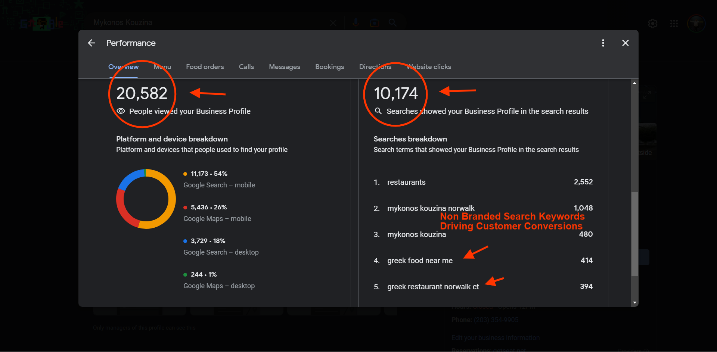This screenshot has height=352, width=717.
Task: Switch to the Menu tab
Action: (162, 67)
